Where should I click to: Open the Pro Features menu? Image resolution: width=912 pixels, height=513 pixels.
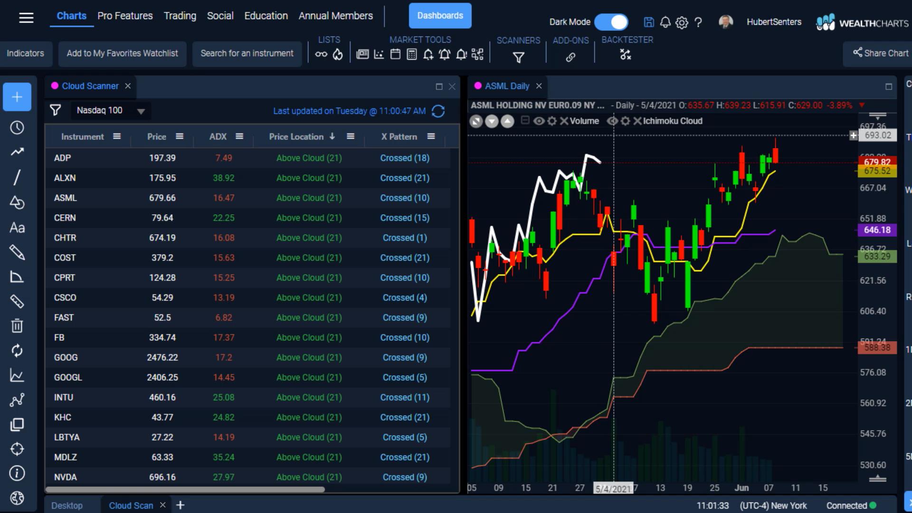click(125, 16)
